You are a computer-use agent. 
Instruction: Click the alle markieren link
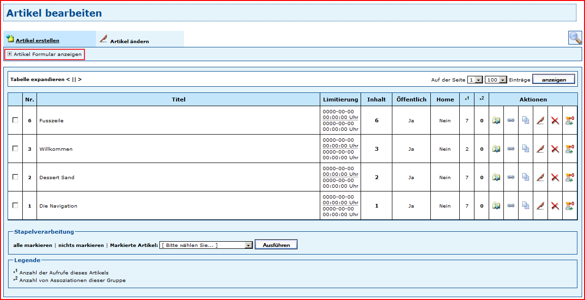(33, 245)
